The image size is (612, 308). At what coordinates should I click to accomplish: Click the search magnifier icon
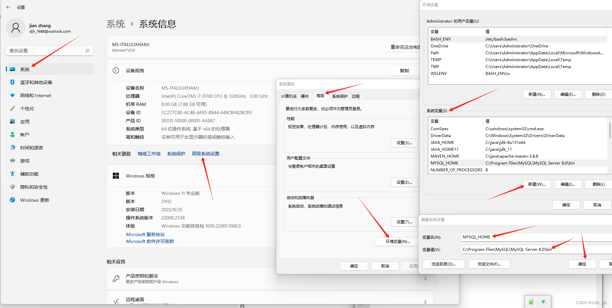tap(87, 51)
